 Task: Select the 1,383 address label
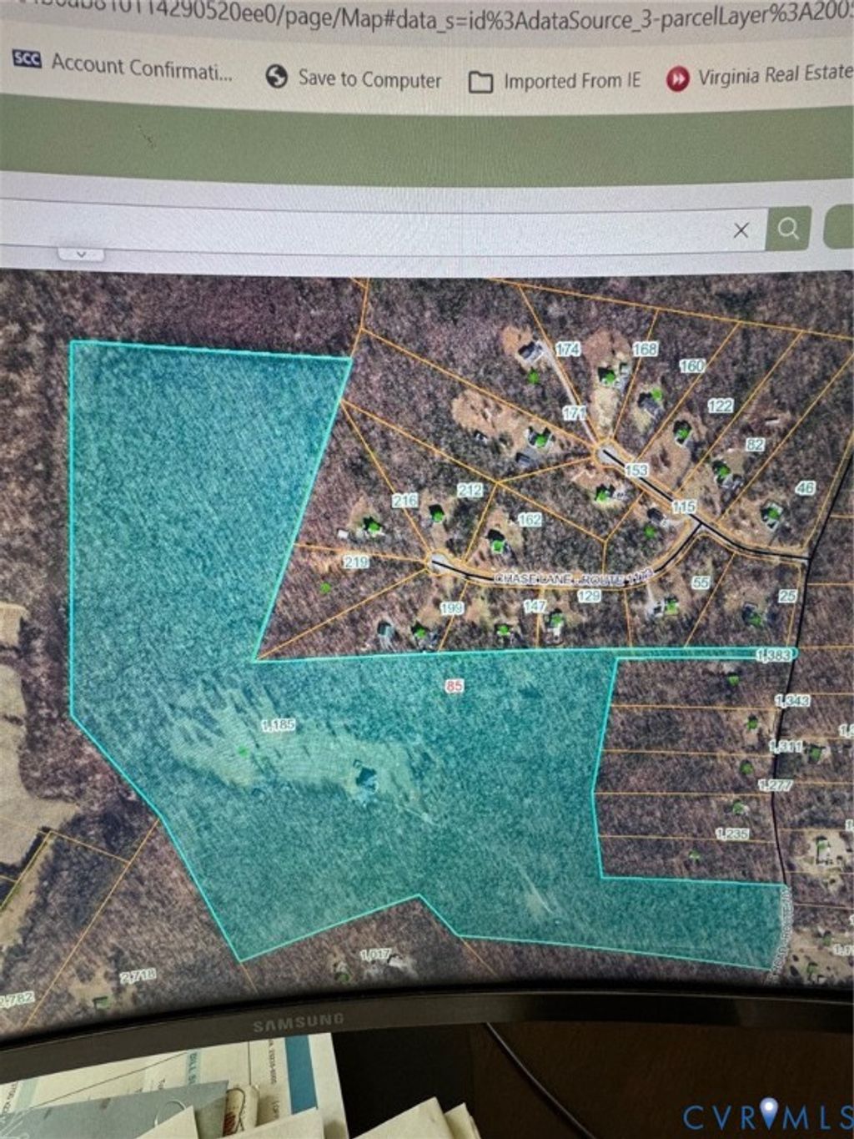tap(773, 656)
